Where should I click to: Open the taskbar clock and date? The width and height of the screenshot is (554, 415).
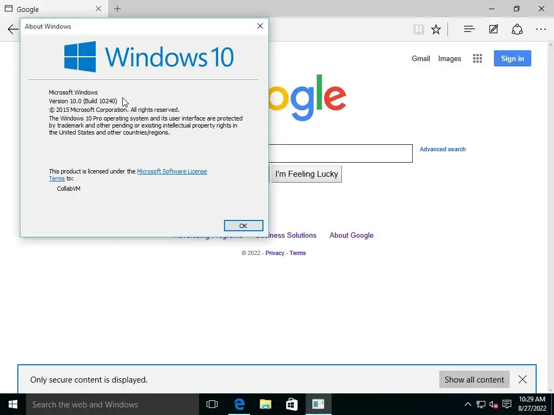[x=532, y=404]
